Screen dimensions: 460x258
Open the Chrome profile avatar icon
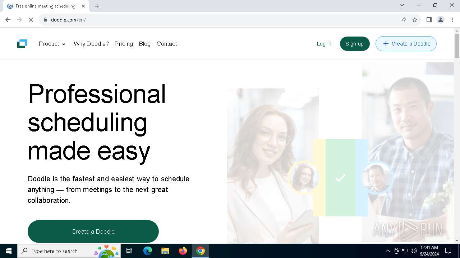(x=441, y=20)
